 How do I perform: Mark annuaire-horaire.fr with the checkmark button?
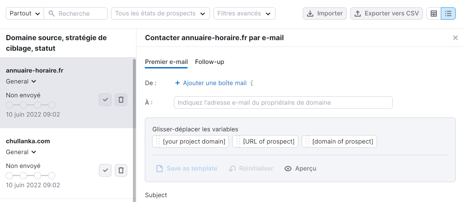click(105, 100)
